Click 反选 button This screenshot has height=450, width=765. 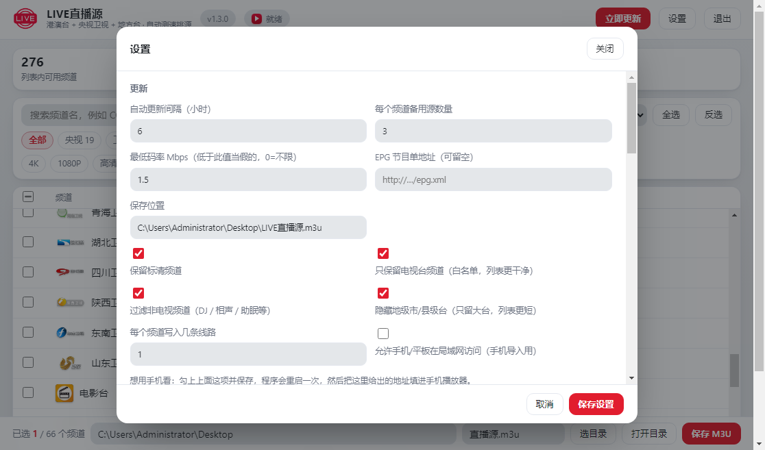714,114
